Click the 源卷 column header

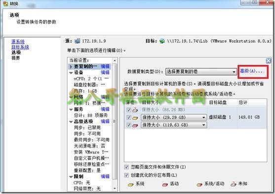tap(130, 102)
